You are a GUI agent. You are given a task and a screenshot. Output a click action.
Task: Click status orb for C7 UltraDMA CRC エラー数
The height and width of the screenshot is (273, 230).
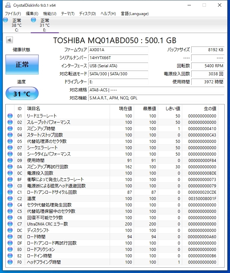coord(10,224)
